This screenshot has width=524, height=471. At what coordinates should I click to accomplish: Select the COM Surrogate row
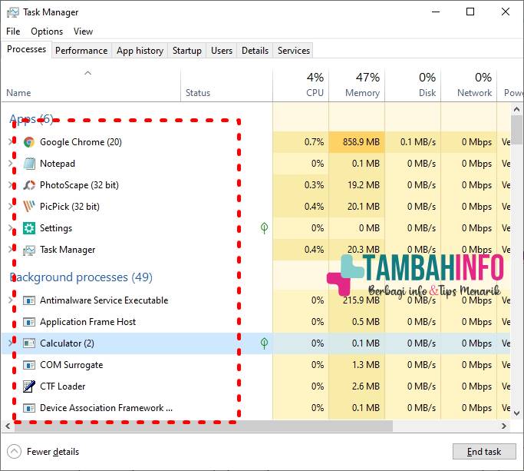pyautogui.click(x=255, y=365)
